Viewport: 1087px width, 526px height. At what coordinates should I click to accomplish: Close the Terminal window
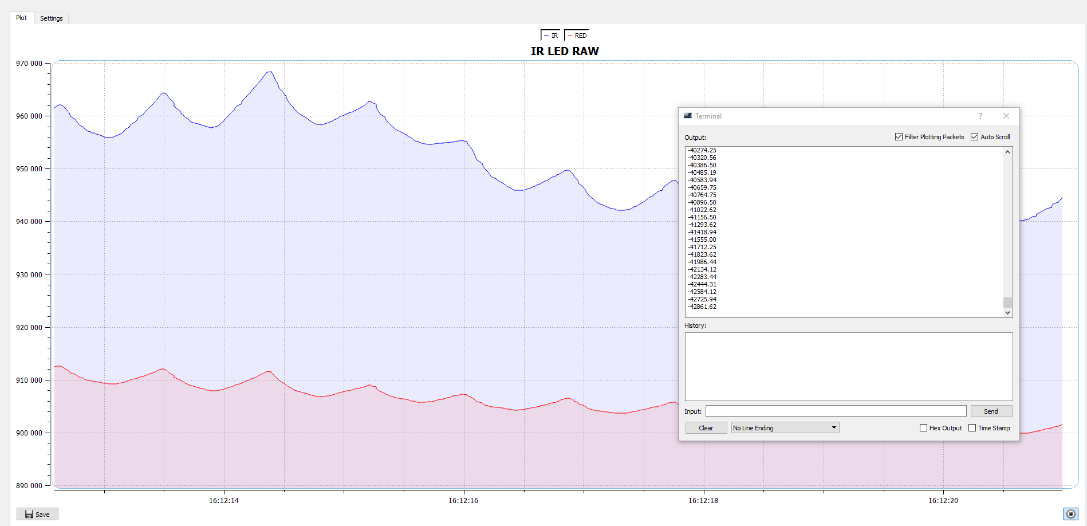(1006, 116)
